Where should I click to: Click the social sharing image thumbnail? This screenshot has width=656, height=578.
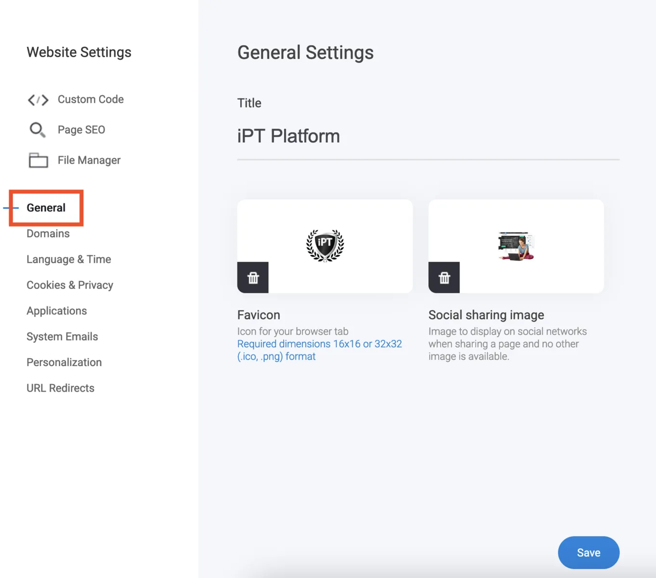point(515,246)
